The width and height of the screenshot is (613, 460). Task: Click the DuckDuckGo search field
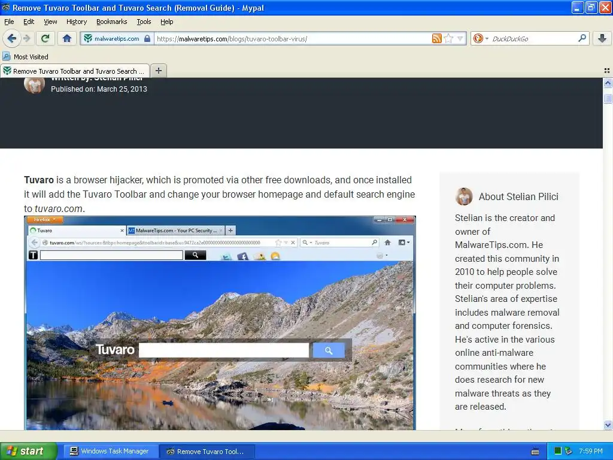533,39
